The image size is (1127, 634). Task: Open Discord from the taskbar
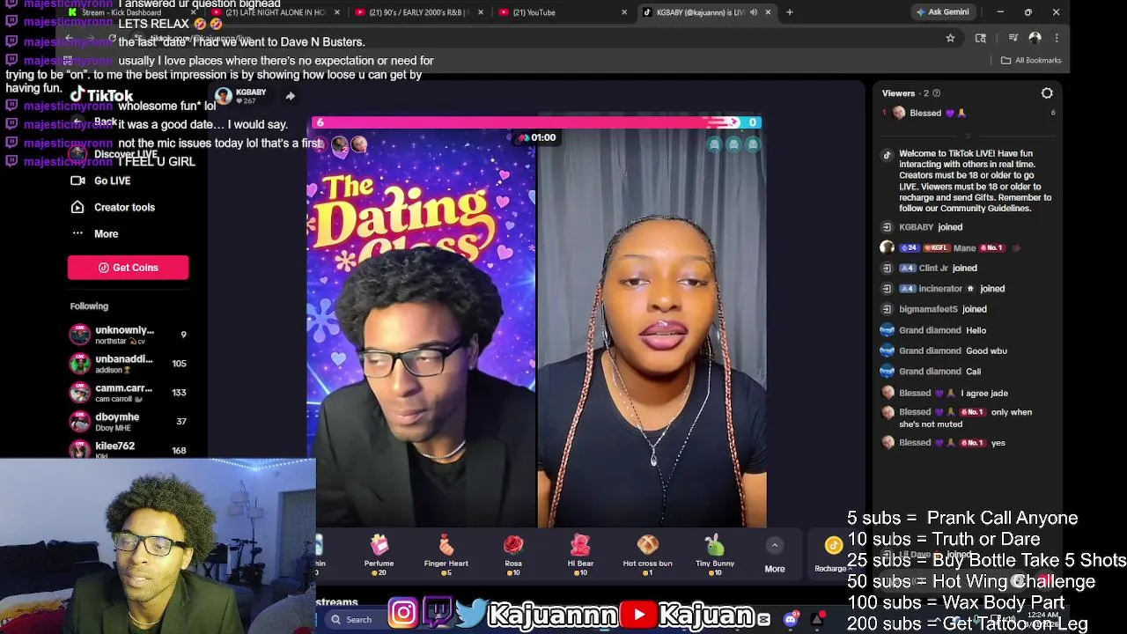[x=791, y=620]
